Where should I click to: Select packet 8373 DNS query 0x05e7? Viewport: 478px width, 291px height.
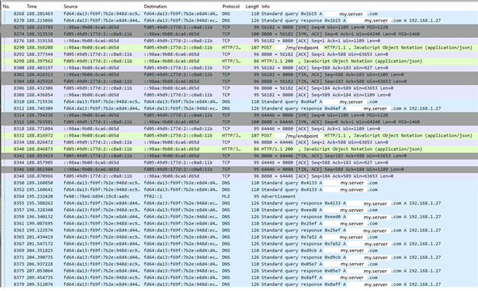[x=239, y=264]
